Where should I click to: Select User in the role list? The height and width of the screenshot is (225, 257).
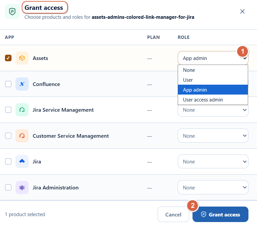(x=213, y=80)
